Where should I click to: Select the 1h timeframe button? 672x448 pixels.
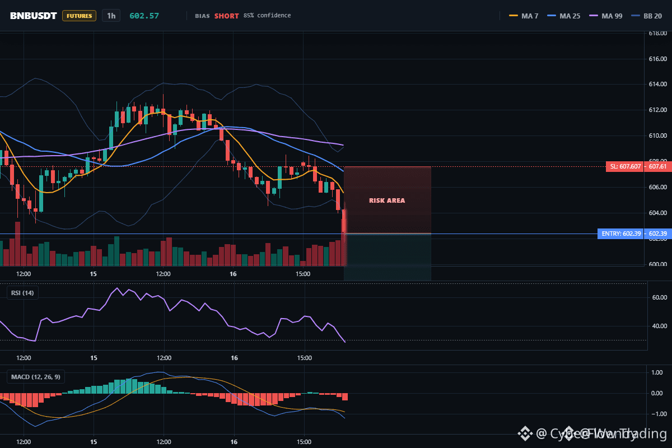(111, 16)
